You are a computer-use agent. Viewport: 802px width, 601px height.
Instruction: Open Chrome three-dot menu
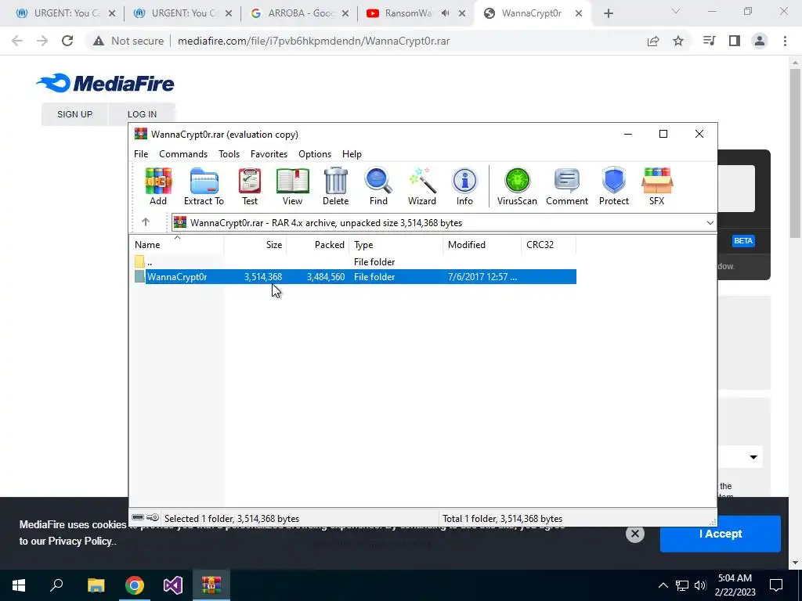coord(785,41)
